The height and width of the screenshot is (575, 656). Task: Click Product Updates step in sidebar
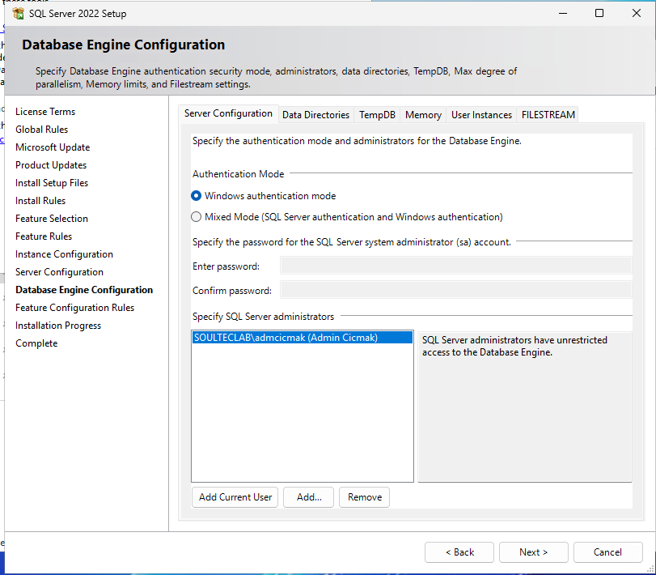coord(51,165)
